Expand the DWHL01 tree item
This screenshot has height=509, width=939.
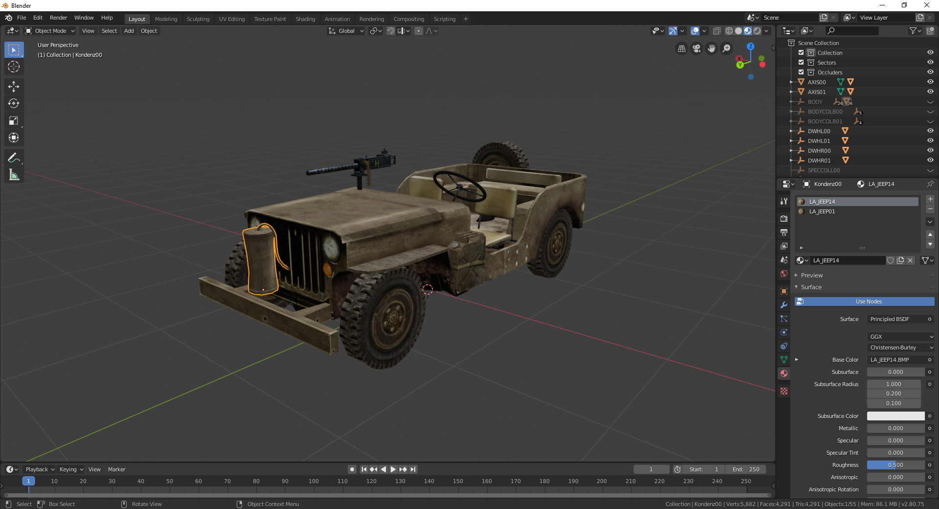click(x=791, y=140)
